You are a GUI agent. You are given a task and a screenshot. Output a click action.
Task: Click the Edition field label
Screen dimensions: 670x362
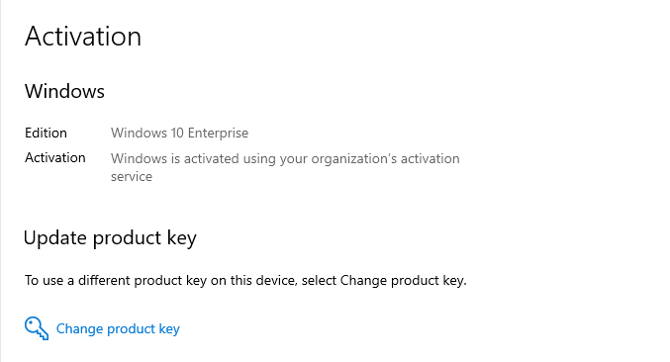tap(46, 133)
